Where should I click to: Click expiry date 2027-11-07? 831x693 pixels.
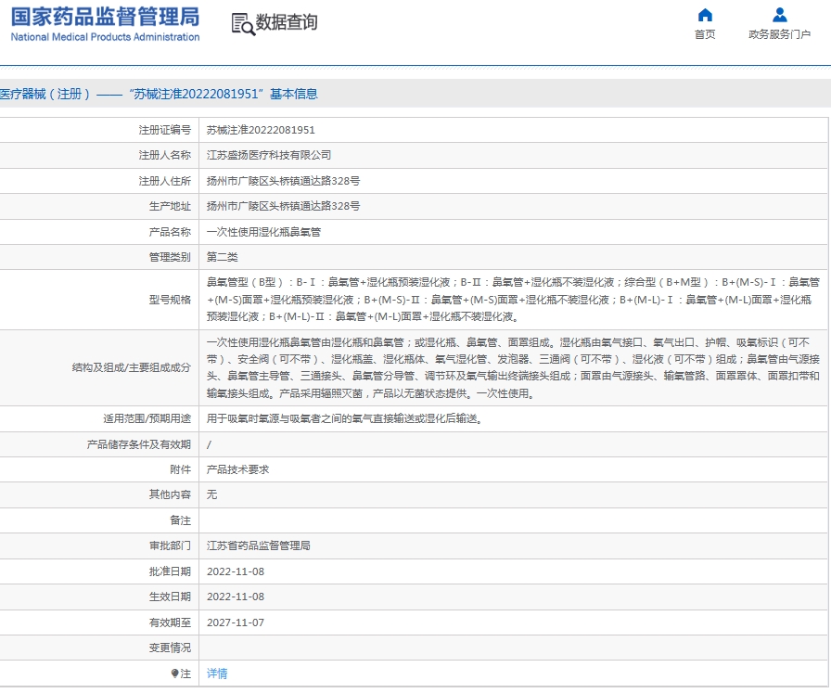coord(236,622)
